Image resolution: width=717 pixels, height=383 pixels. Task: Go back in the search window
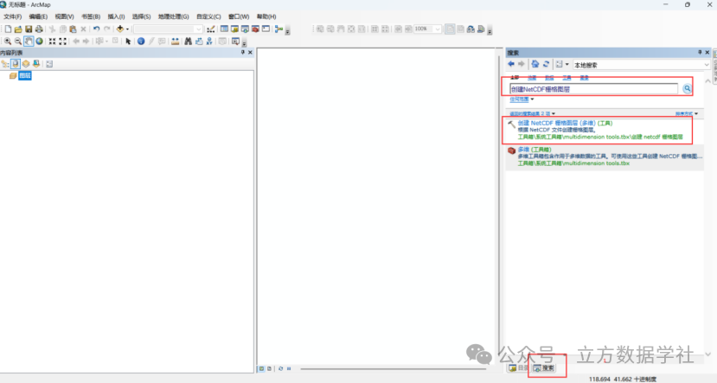511,64
